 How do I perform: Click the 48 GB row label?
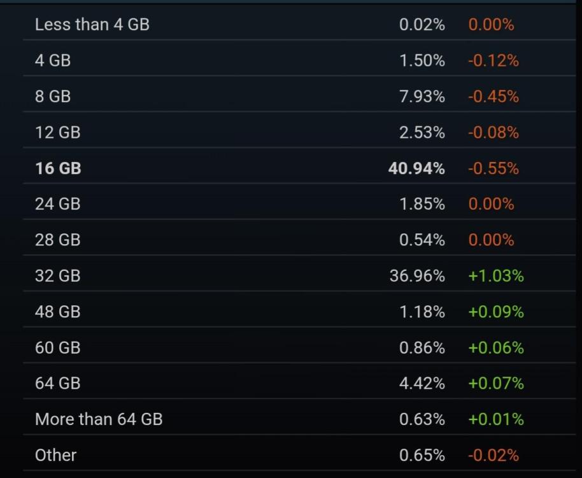[57, 312]
